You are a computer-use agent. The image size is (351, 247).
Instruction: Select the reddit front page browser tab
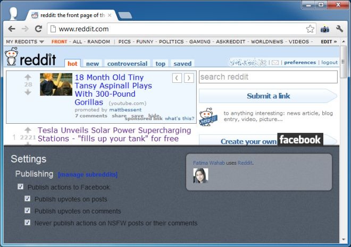72,15
